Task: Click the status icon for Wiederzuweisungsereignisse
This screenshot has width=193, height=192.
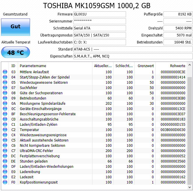Action: (x=5, y=135)
